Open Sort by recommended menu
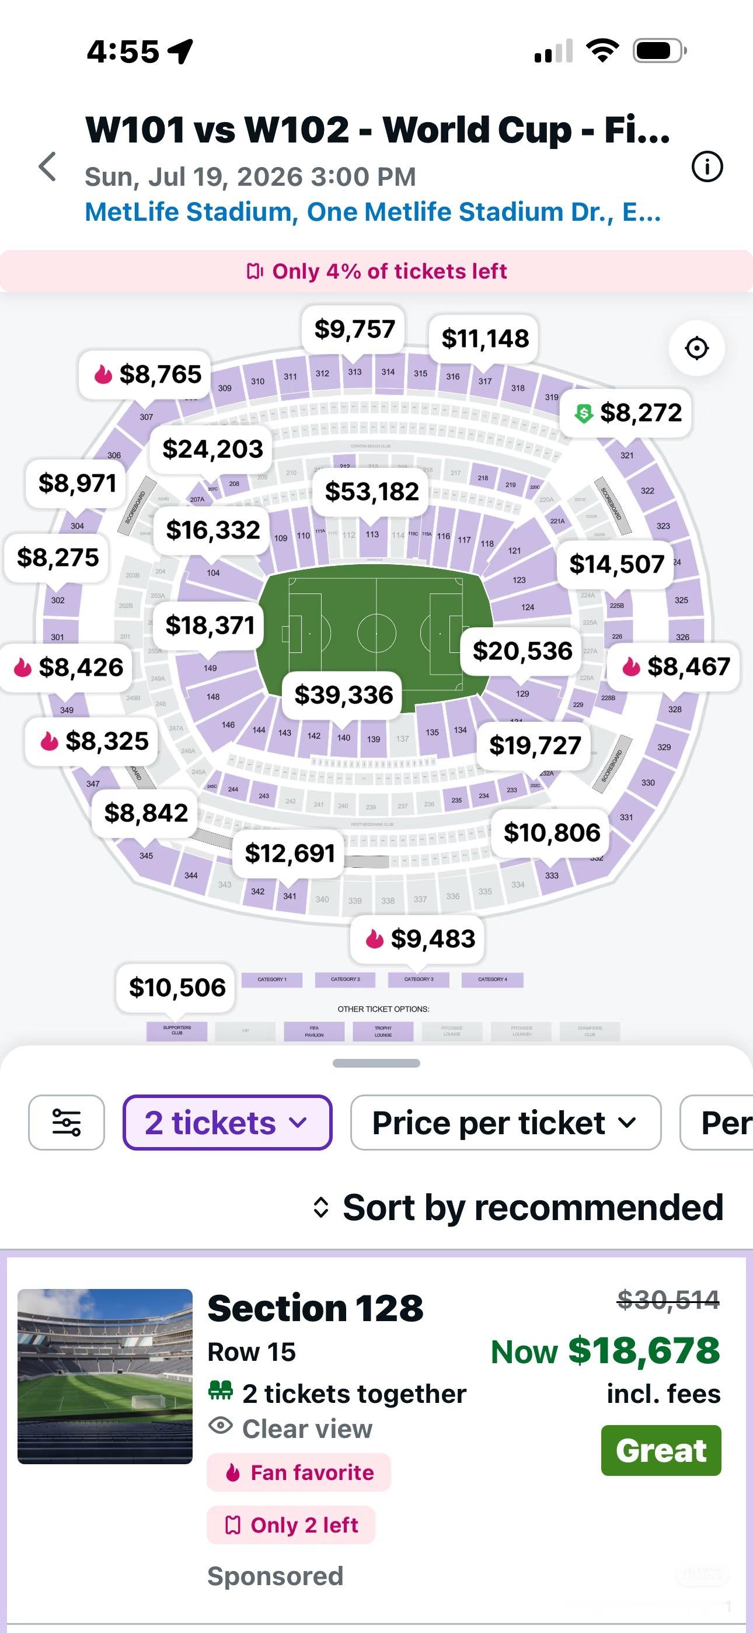 tap(518, 1208)
